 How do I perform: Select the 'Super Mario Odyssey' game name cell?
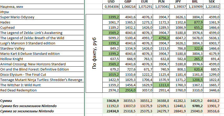tap(42, 17)
